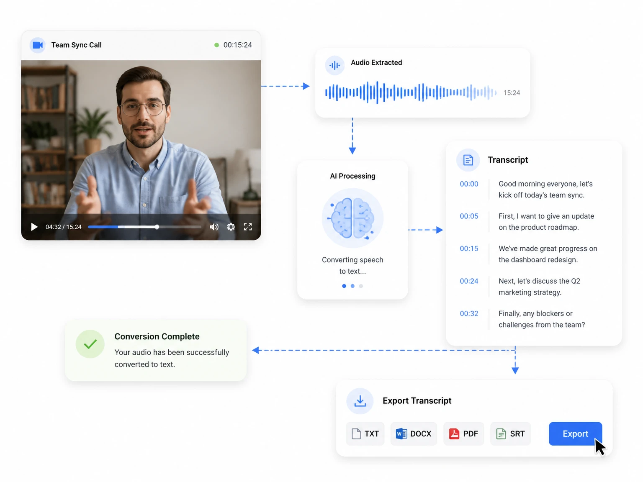Select the dashboard redesign transcript line
Viewport: 643px width, 482px height.
[548, 254]
